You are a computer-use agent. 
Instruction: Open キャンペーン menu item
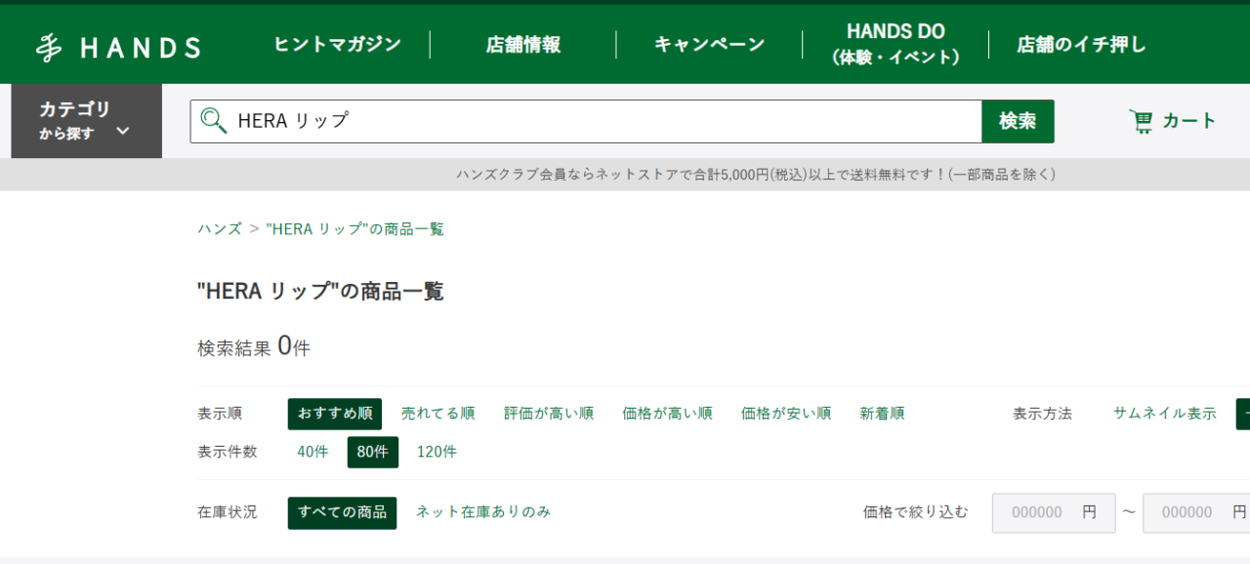[x=709, y=44]
